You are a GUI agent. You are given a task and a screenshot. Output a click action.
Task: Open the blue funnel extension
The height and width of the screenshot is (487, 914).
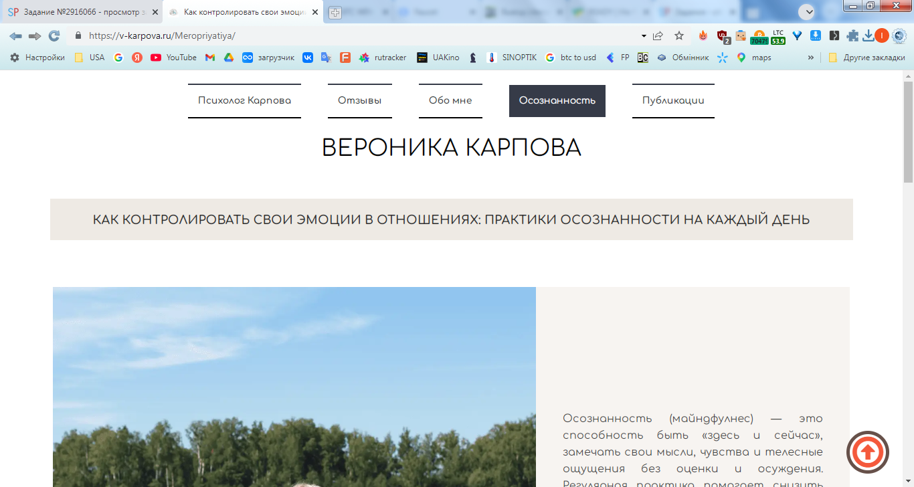[797, 36]
